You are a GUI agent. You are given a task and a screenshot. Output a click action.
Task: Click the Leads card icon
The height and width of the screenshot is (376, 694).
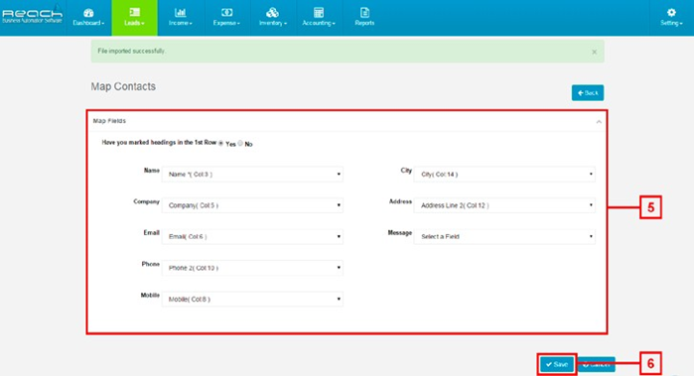[135, 12]
